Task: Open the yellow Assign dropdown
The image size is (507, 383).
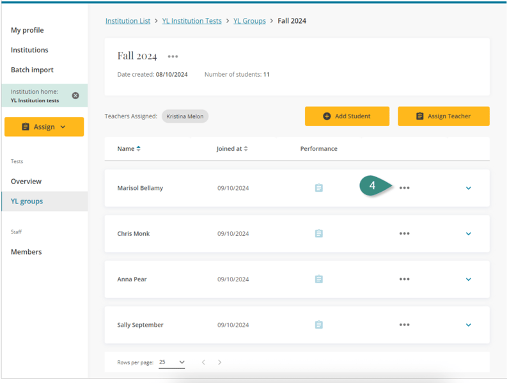Action: point(44,127)
